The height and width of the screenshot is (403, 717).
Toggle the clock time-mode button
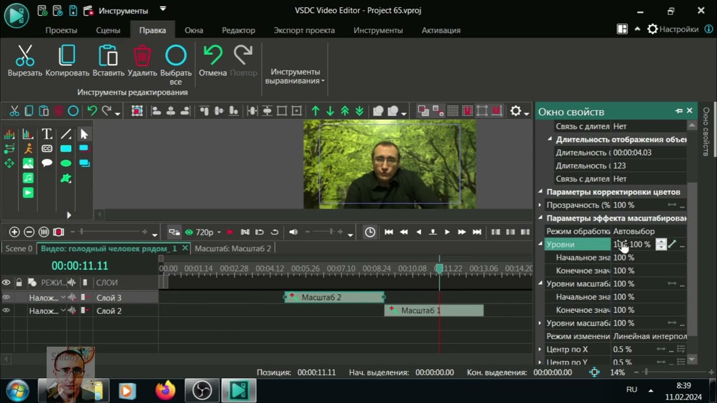pyautogui.click(x=370, y=232)
